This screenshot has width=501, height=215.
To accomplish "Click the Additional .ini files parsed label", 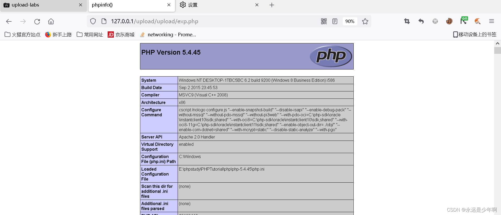I will 155,206.
